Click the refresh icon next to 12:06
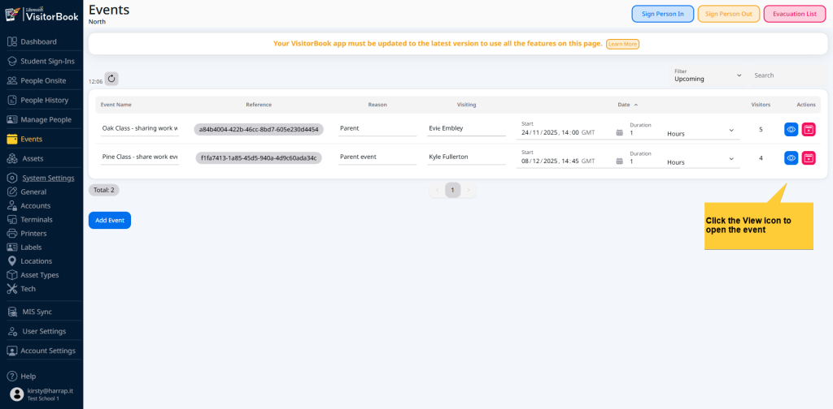 [111, 79]
